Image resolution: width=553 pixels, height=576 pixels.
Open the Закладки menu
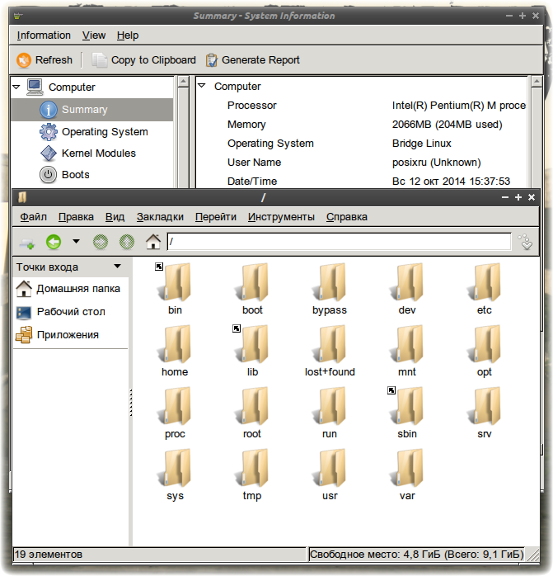pos(160,217)
